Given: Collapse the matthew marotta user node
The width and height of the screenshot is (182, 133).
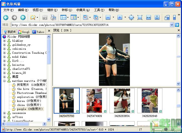Looking at the screenshot, I should click(5, 81).
